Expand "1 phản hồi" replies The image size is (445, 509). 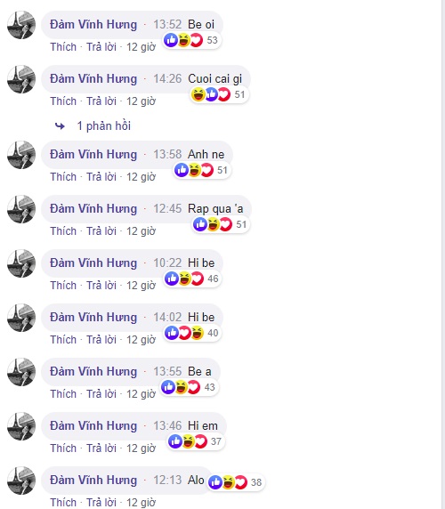pos(103,126)
